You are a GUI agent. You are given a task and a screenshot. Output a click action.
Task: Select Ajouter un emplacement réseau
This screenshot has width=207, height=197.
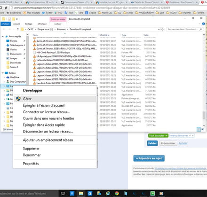click(x=55, y=140)
